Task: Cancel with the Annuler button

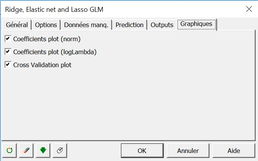Action: 188,151
